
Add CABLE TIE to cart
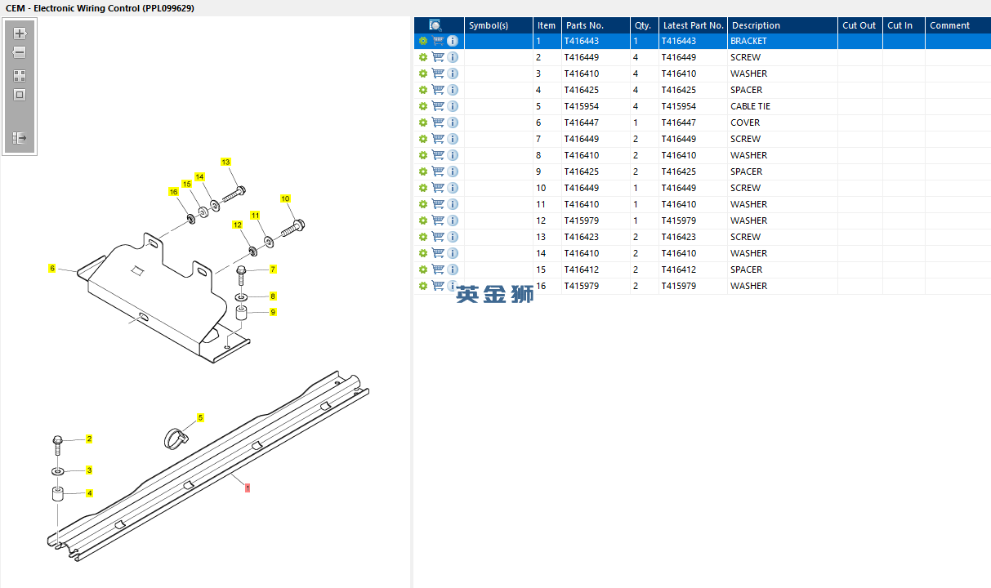coord(438,106)
